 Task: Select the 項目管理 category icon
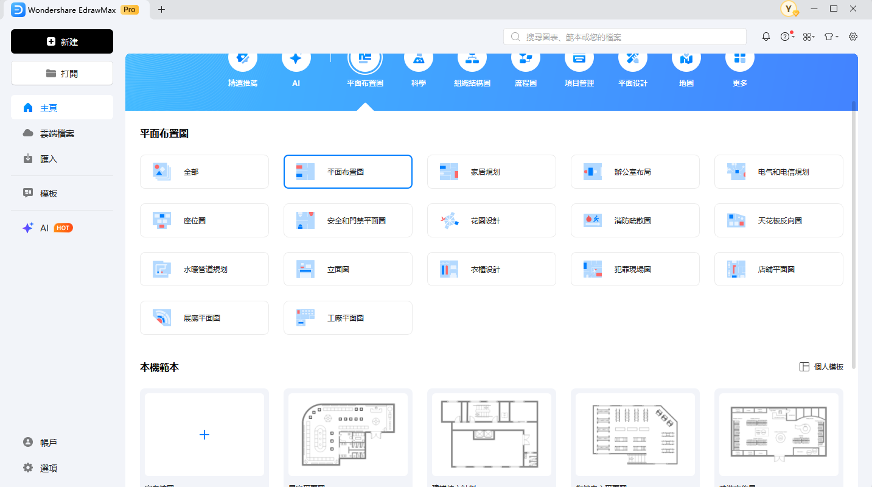579,67
